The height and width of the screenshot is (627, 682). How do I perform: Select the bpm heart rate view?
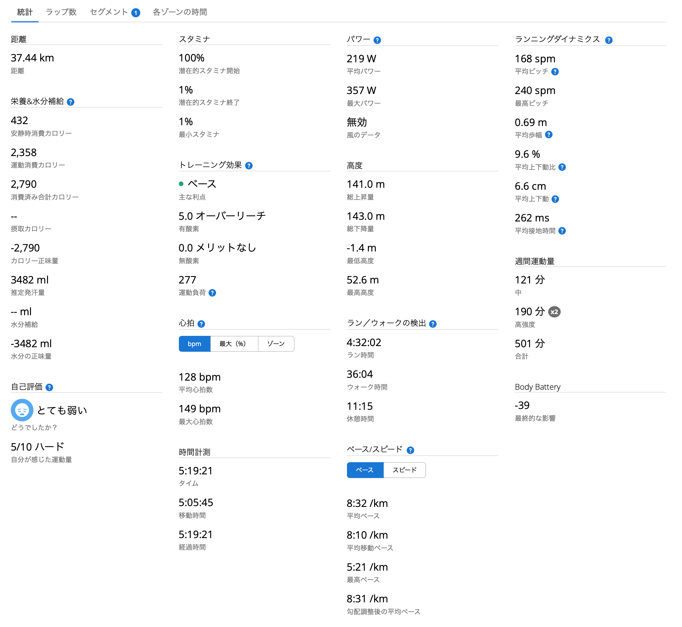[x=194, y=344]
